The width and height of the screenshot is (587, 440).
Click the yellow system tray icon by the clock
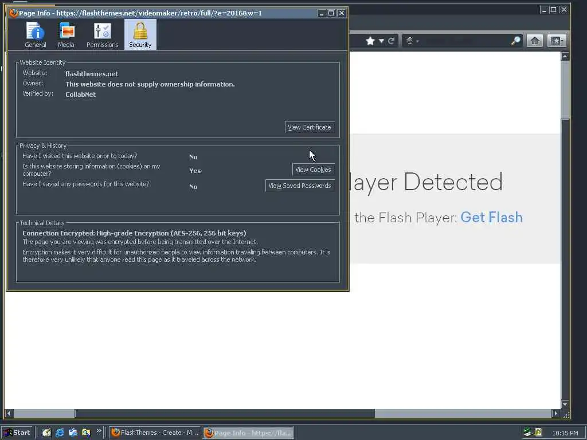pos(538,433)
